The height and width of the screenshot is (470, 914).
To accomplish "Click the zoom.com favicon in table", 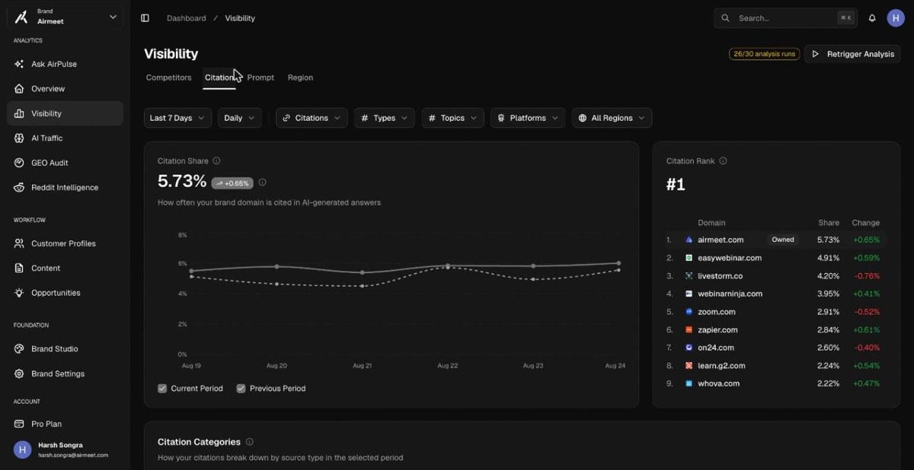I will [689, 312].
